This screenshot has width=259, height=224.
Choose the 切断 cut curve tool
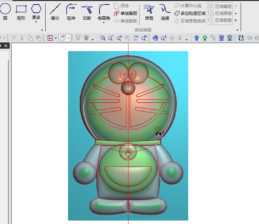click(x=87, y=12)
